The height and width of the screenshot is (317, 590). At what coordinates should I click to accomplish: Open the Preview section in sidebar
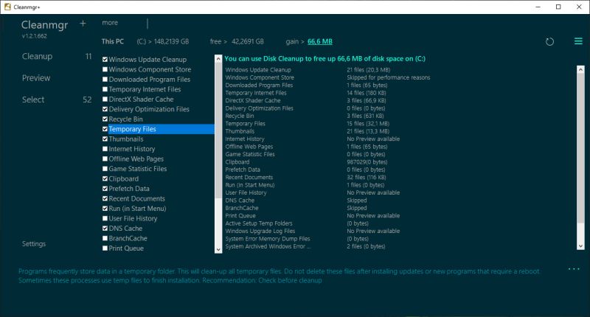pos(35,78)
